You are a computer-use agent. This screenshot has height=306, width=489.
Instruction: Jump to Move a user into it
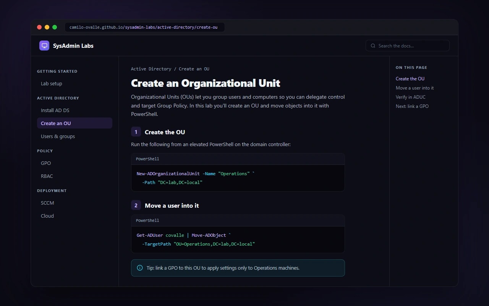click(415, 88)
